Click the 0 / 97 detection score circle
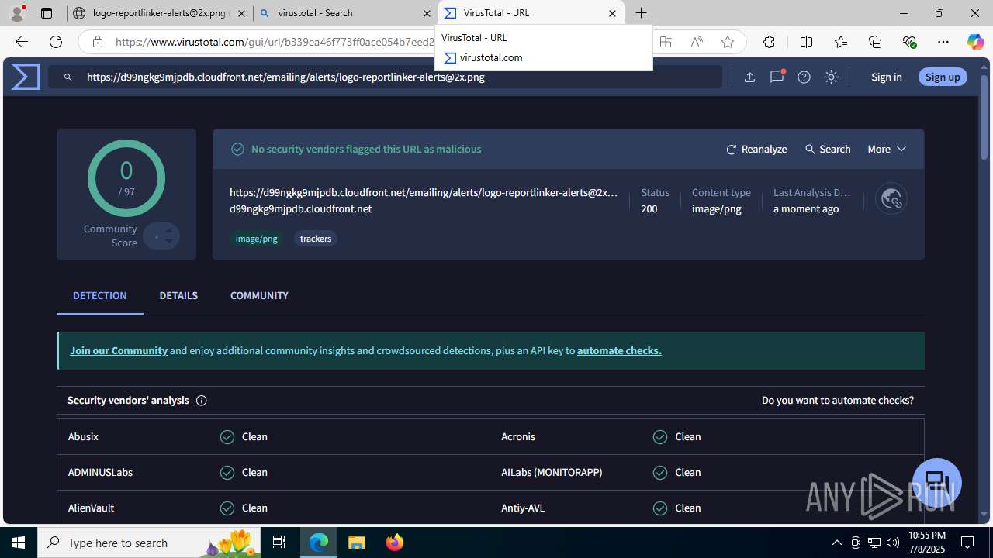The height and width of the screenshot is (558, 993). [x=126, y=178]
